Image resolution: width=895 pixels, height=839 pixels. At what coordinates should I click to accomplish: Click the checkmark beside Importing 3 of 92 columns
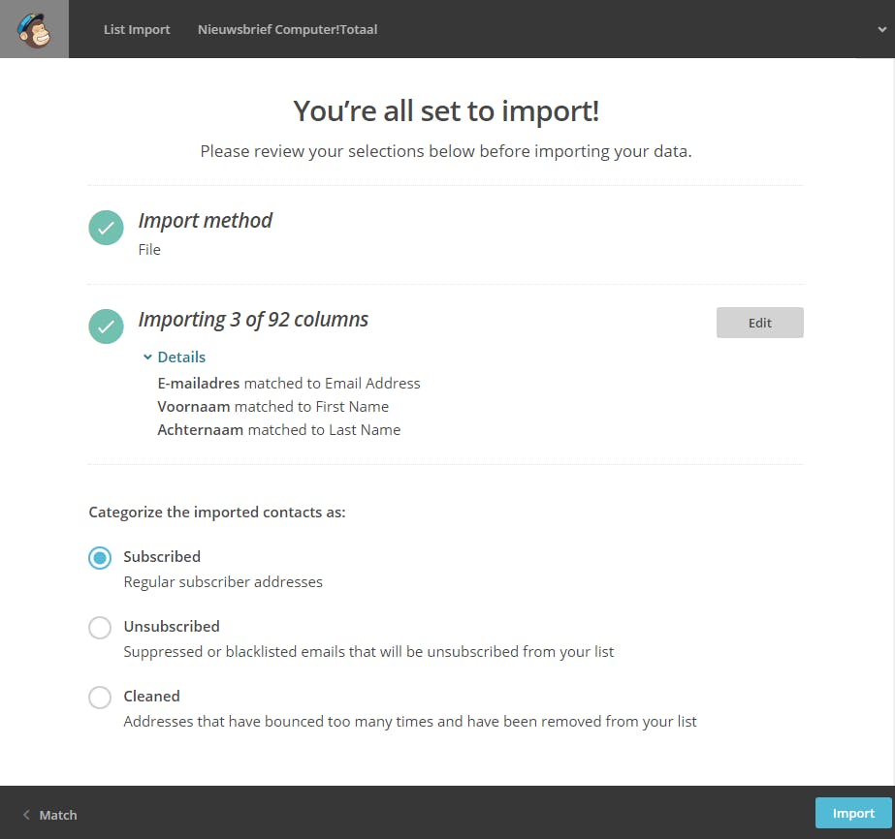(106, 326)
